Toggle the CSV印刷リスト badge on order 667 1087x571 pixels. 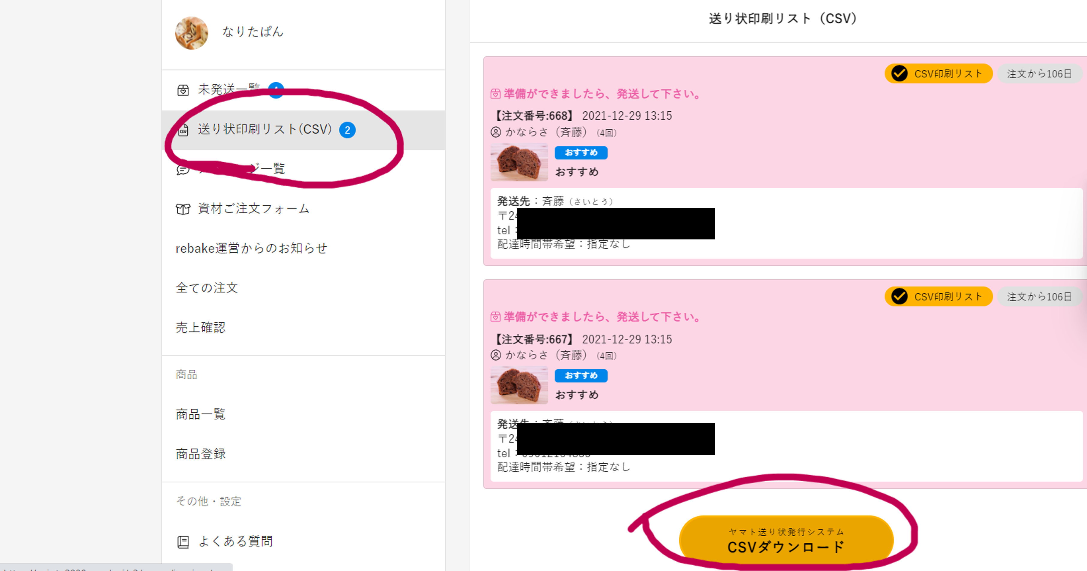[939, 296]
